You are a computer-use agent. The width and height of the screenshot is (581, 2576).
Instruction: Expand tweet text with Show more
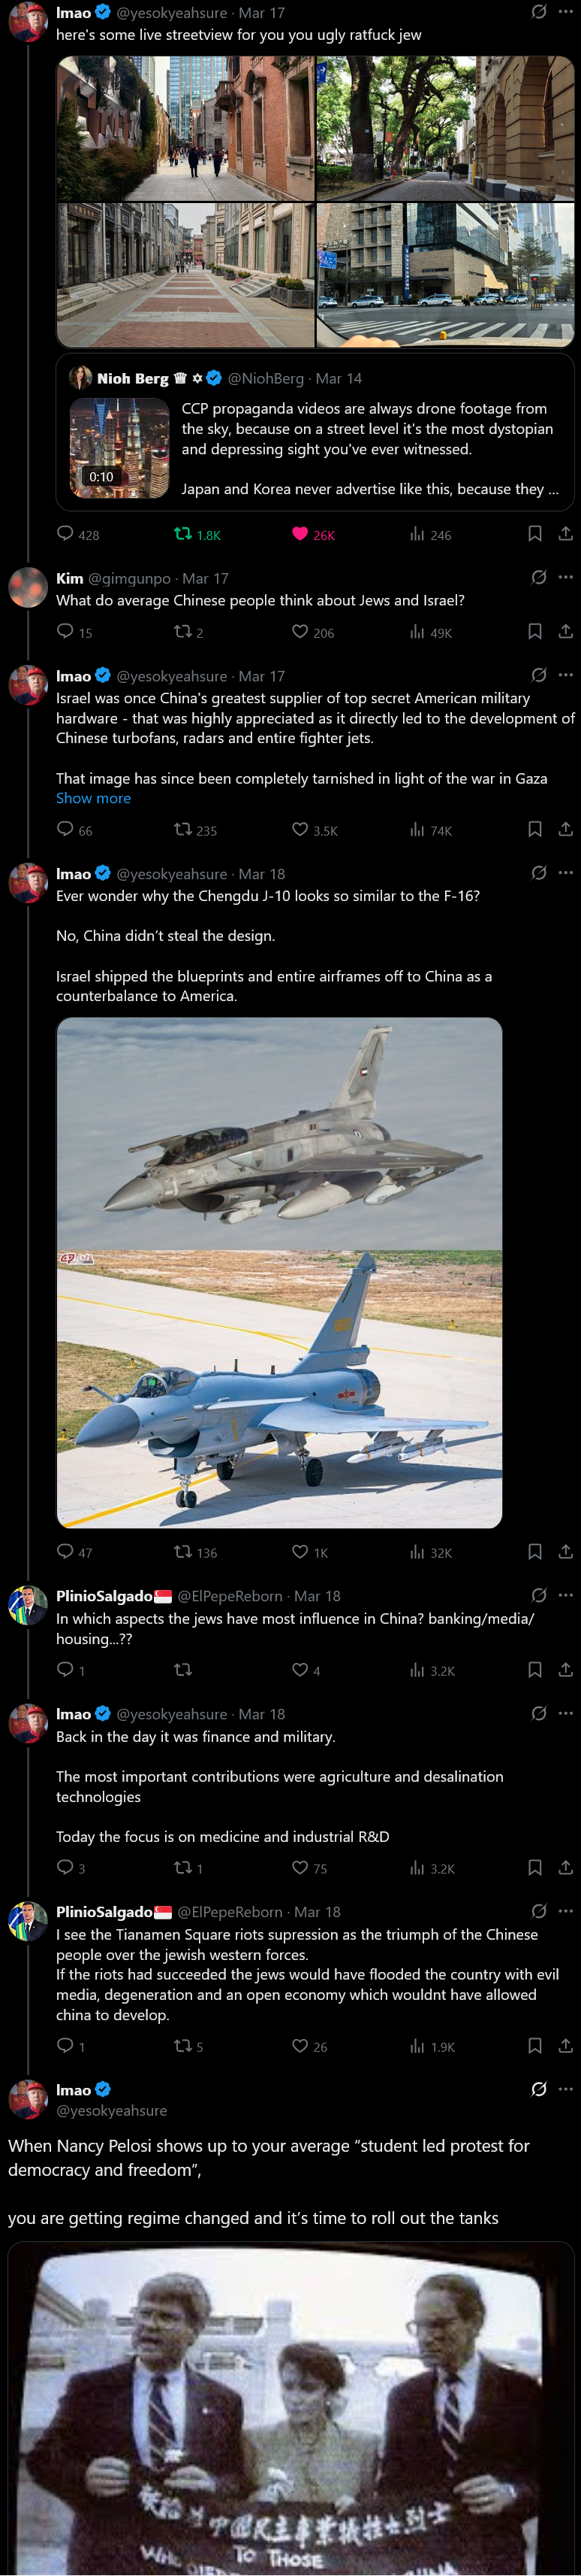[x=93, y=798]
